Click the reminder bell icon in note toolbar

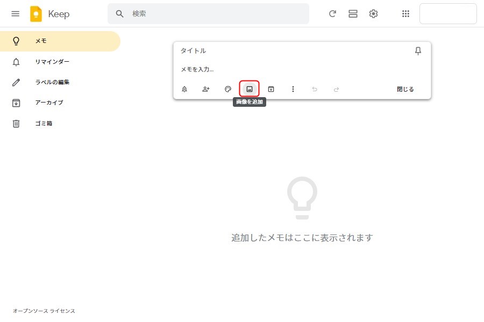pyautogui.click(x=184, y=89)
